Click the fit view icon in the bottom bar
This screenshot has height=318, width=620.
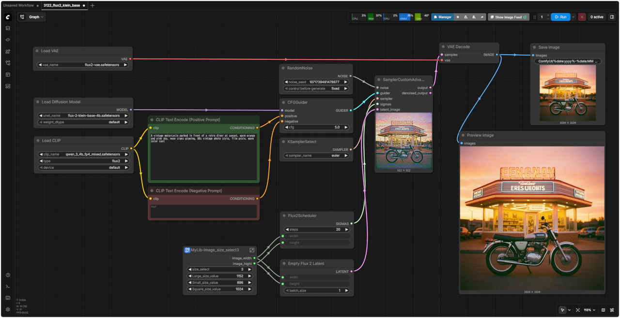pos(577,310)
